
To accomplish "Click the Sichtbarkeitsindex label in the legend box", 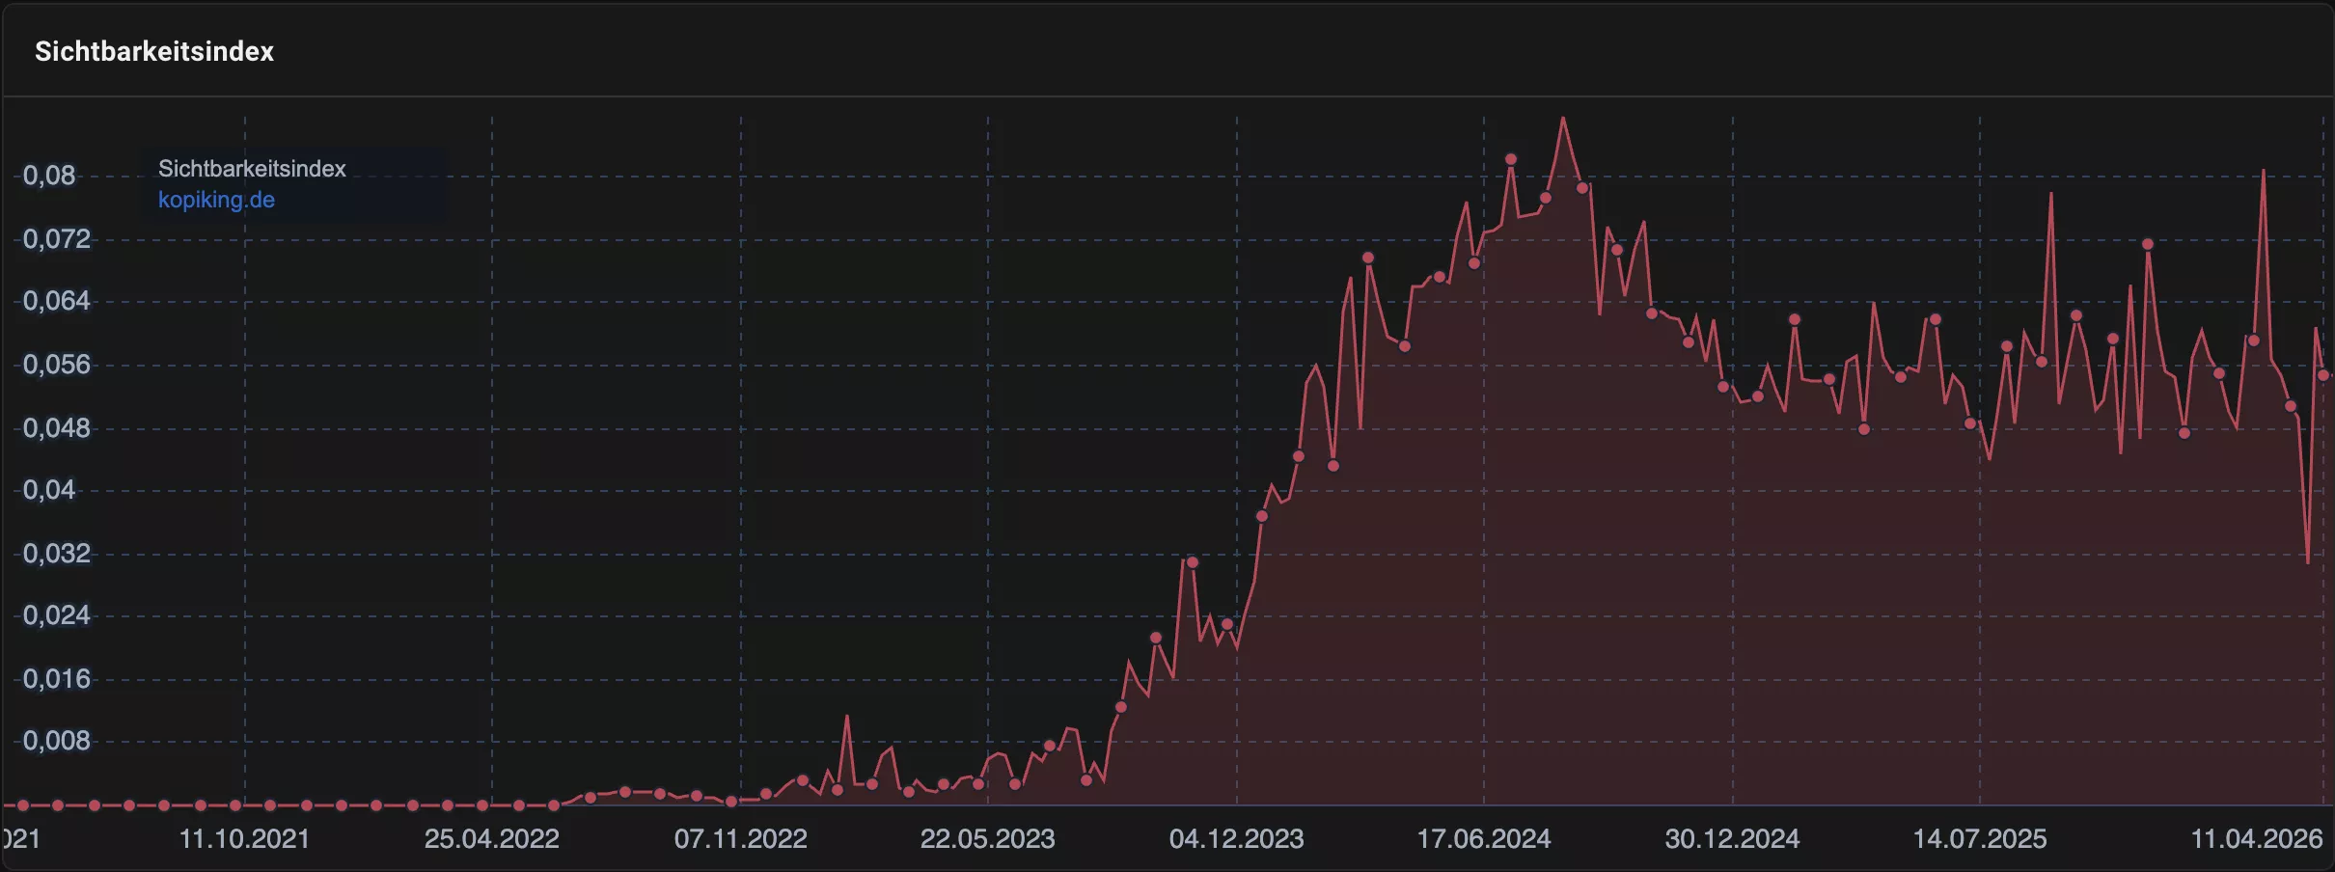I will [x=252, y=169].
